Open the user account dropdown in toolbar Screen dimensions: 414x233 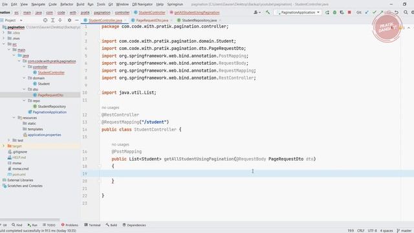coord(257,12)
